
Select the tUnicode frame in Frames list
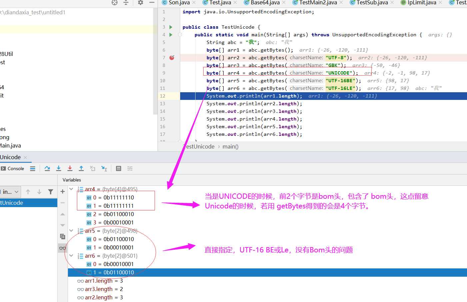click(29, 203)
